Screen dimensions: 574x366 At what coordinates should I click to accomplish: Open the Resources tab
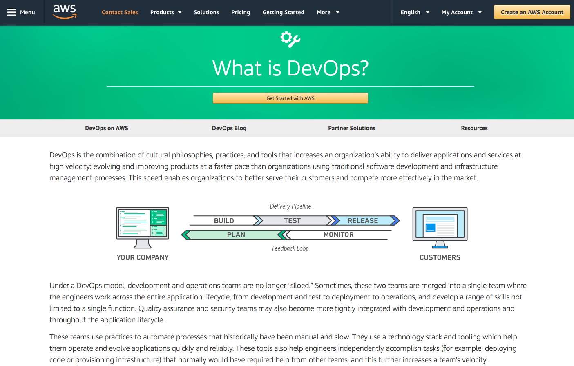pos(474,128)
